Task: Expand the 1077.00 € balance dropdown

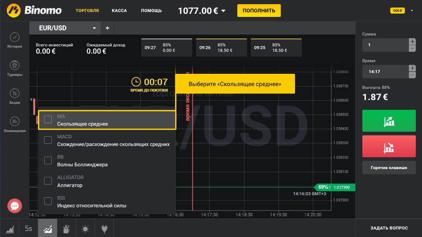Action: coord(223,11)
